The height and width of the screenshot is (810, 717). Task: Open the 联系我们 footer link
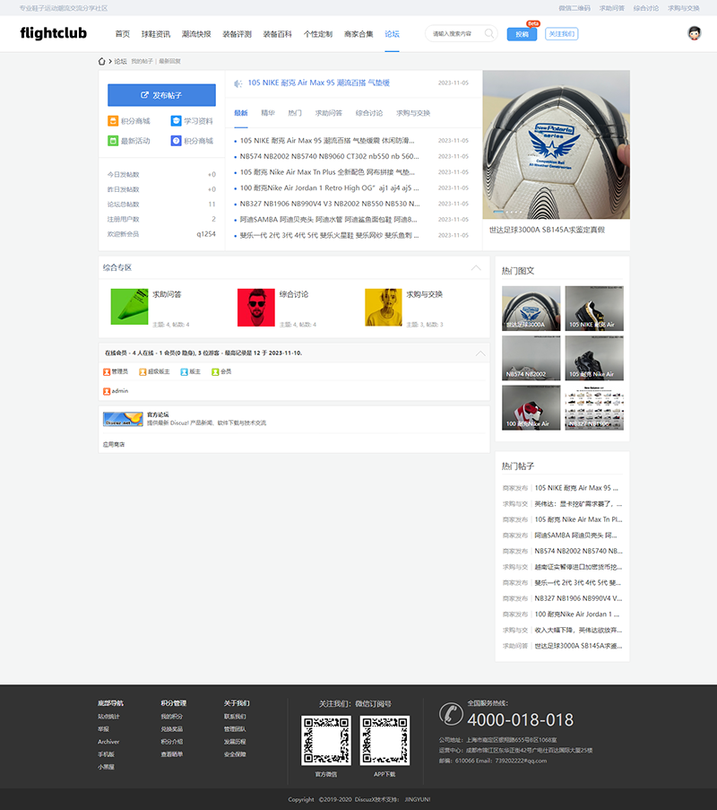pos(235,717)
